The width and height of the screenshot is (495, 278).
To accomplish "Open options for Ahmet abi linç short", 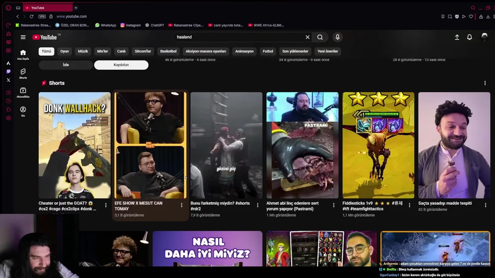I will [333, 205].
